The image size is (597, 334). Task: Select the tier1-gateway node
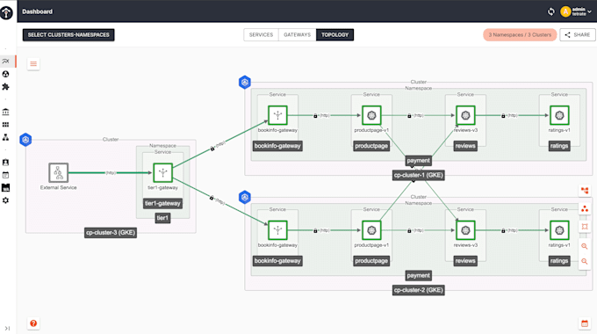162,173
